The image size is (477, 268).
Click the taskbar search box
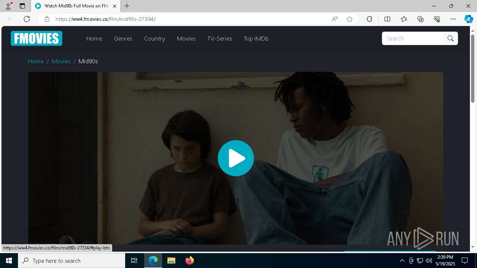click(x=72, y=261)
